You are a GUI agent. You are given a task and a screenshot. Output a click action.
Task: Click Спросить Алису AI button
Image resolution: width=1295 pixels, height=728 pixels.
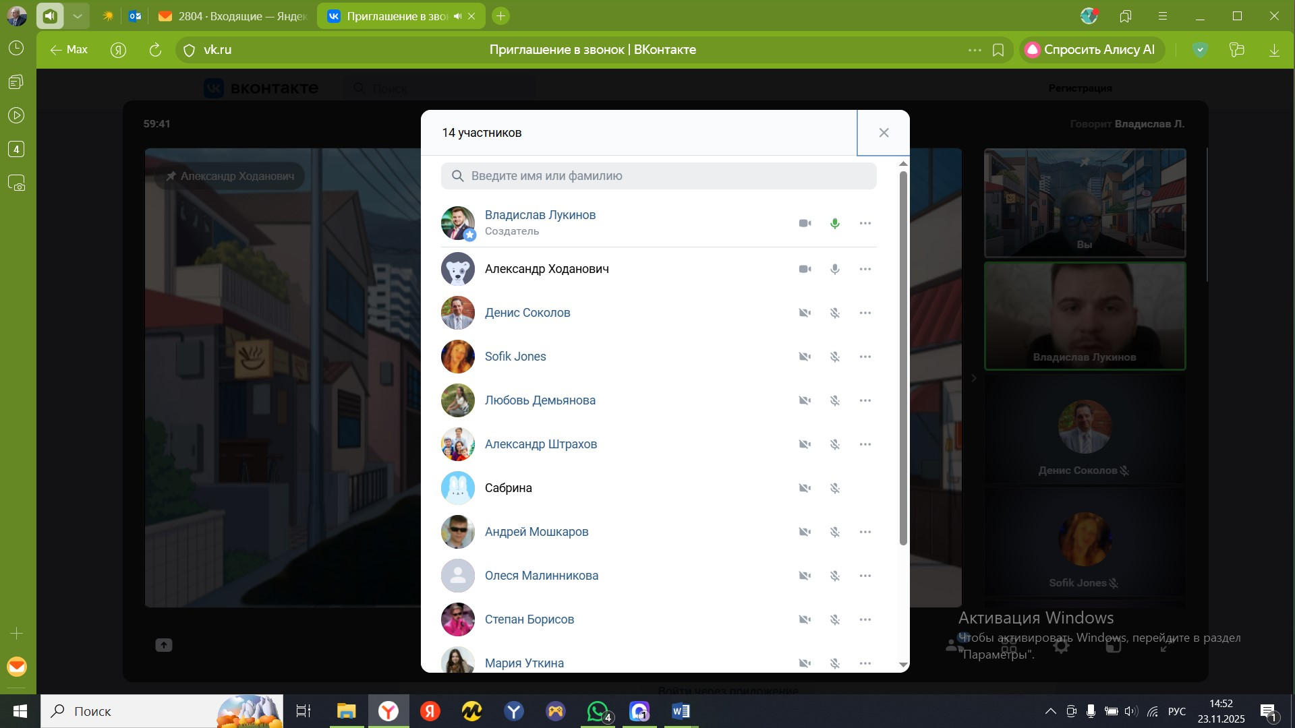pos(1091,50)
